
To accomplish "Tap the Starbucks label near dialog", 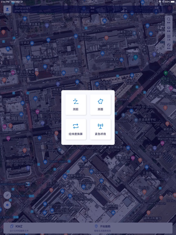I will click(x=124, y=99).
